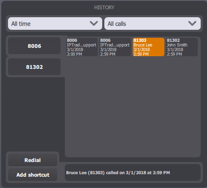Click the Add shortcut button
207x188 pixels.
(32, 175)
